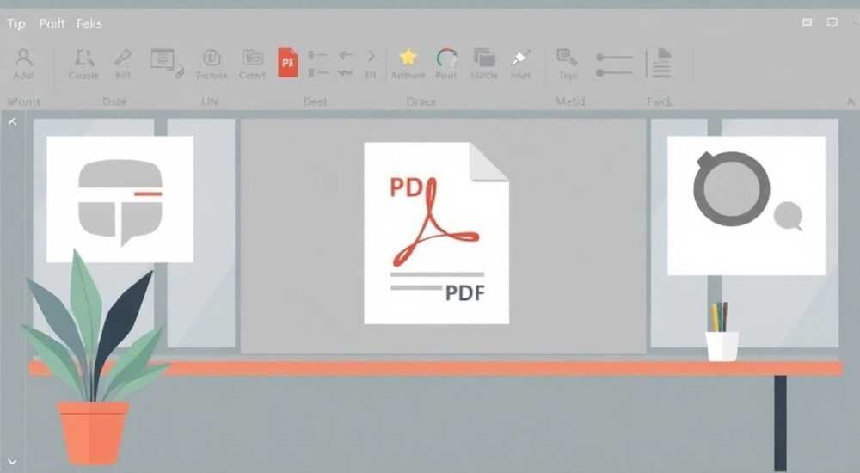This screenshot has width=860, height=473.
Task: Click the left chevron at sidebar top
Action: 13,122
